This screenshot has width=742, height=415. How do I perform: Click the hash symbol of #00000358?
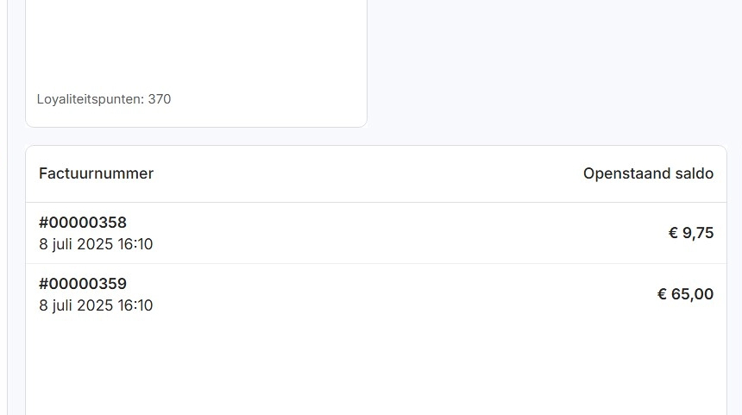43,223
